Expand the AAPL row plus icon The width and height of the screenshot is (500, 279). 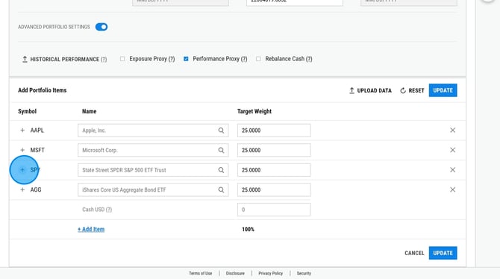(22, 130)
